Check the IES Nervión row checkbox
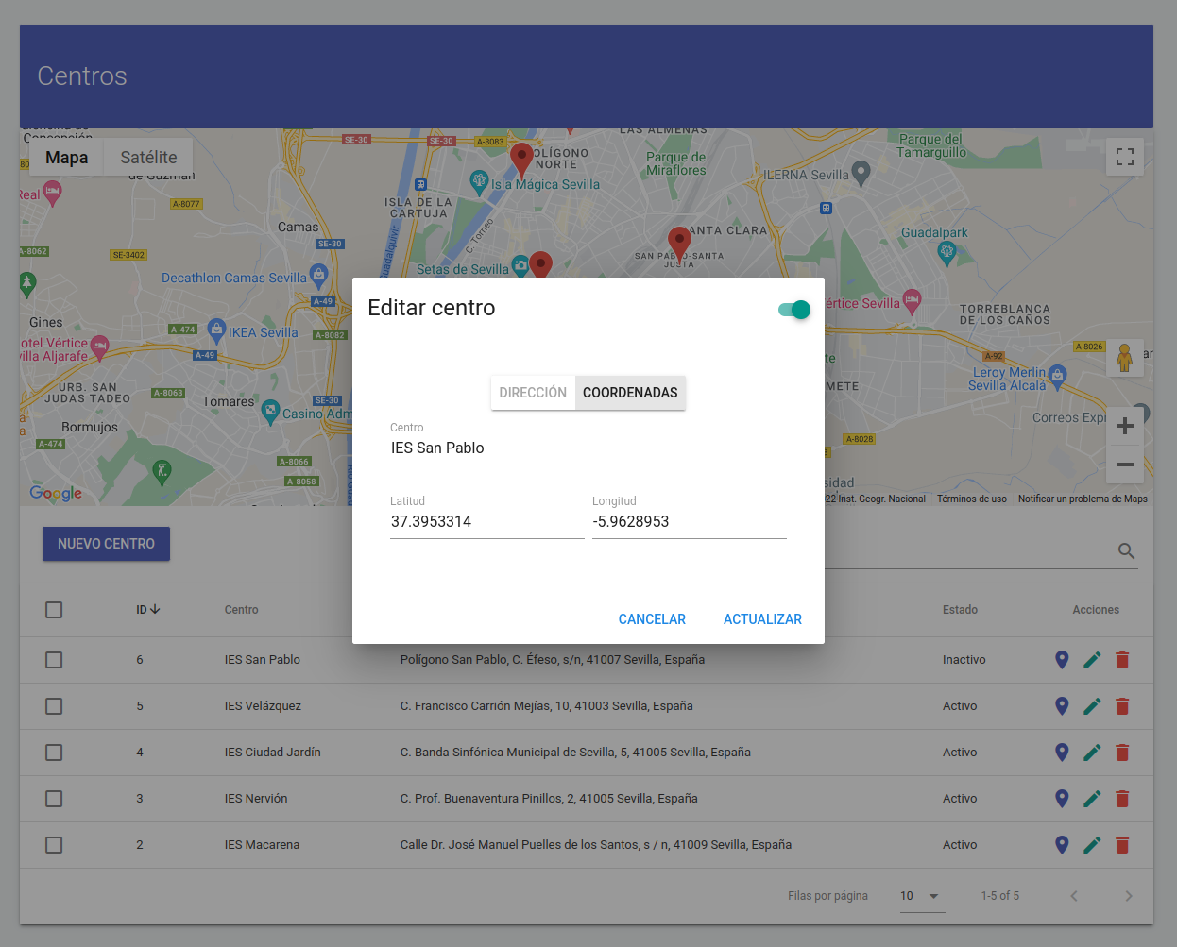Screen dimensions: 1177x947 [x=54, y=799]
